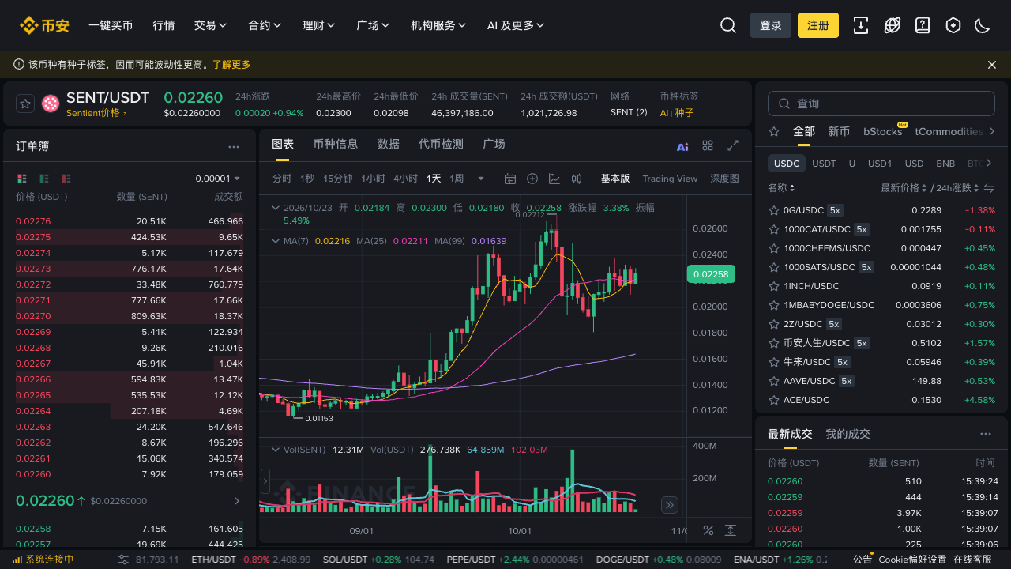This screenshot has width=1011, height=569.
Task: Select the 我的成交 tab
Action: tap(848, 434)
